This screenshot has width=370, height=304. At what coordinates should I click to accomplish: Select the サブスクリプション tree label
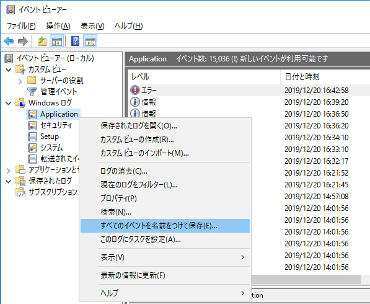click(53, 192)
